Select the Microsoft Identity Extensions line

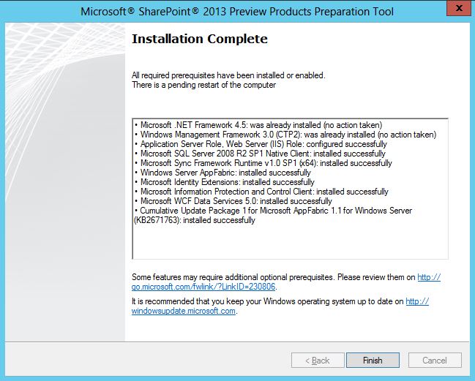(225, 182)
